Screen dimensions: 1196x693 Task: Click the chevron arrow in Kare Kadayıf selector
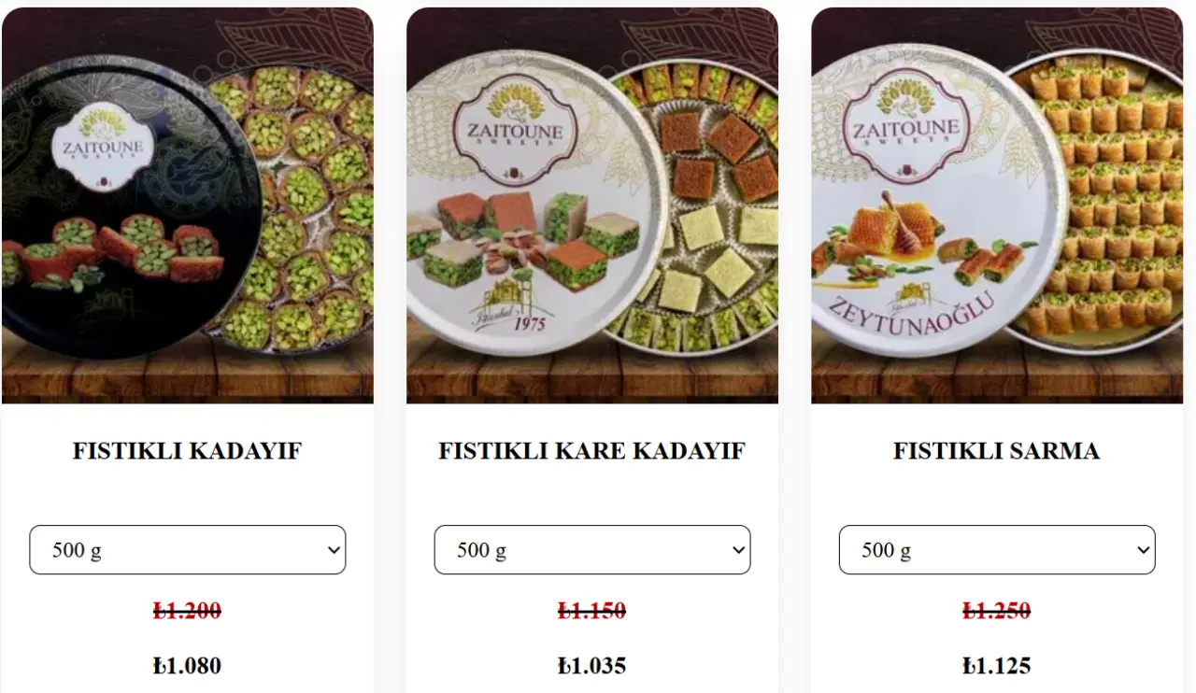coord(738,550)
